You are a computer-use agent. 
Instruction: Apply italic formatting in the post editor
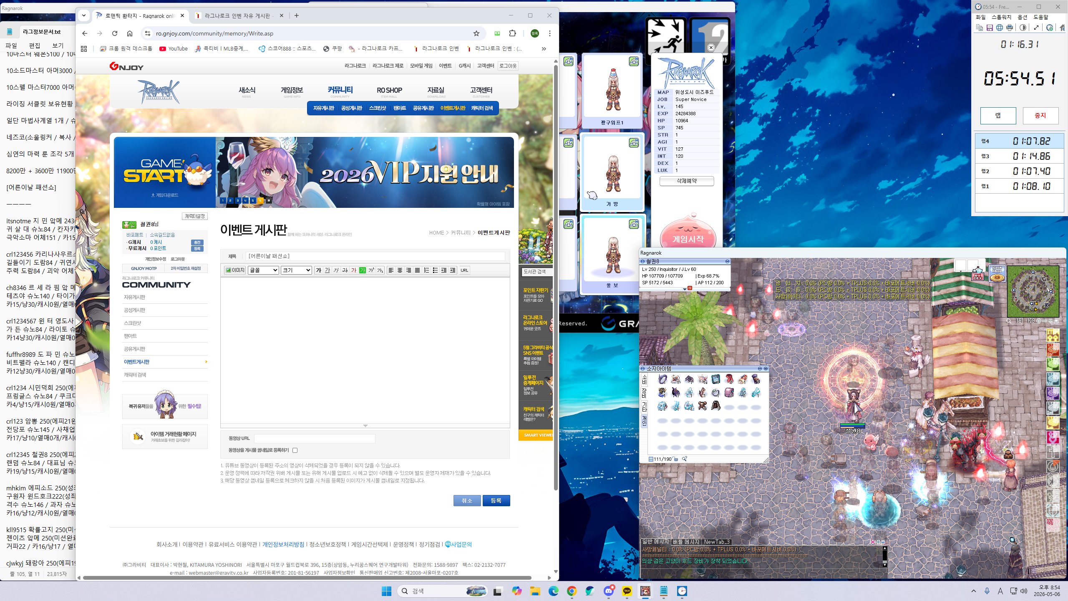(336, 270)
